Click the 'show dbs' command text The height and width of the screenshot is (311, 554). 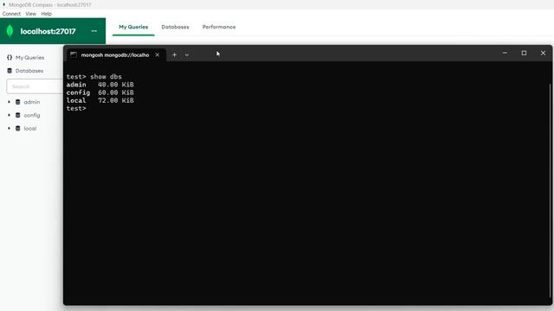pos(106,77)
